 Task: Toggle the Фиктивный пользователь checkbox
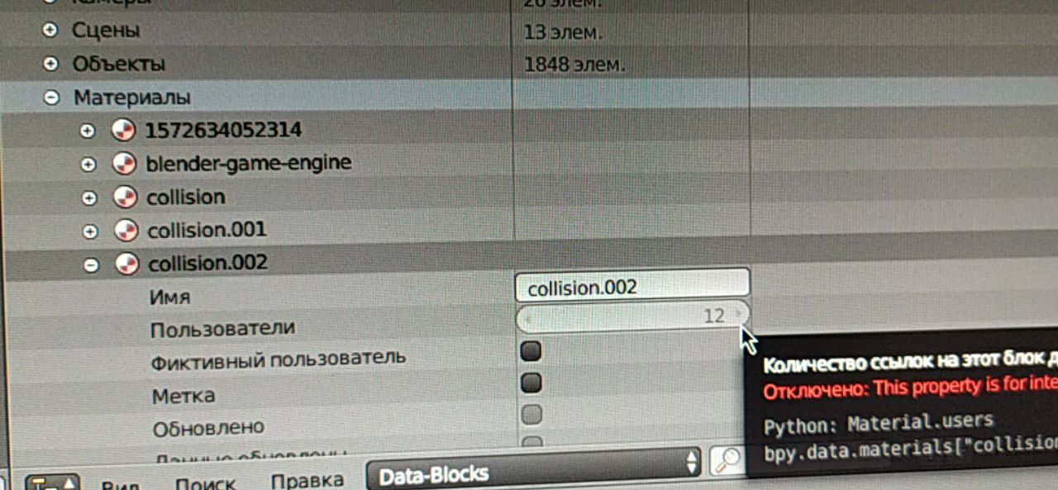pyautogui.click(x=531, y=352)
